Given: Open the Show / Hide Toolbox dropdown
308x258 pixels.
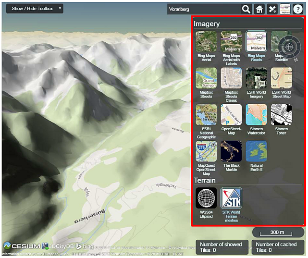Looking at the screenshot, I should tap(35, 9).
